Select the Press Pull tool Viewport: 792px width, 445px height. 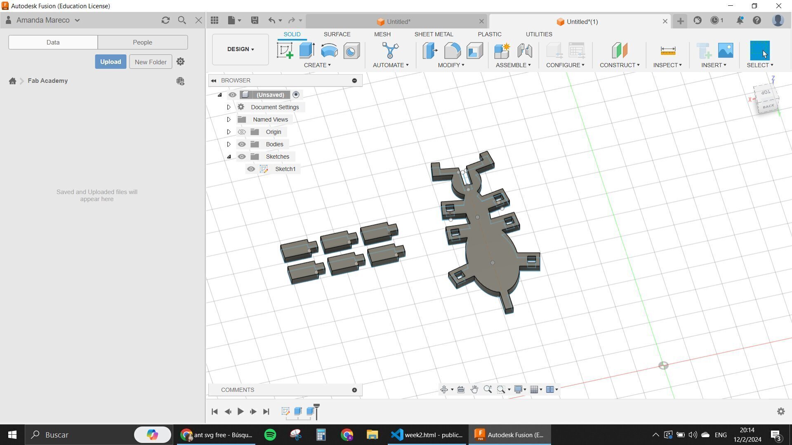coord(430,51)
